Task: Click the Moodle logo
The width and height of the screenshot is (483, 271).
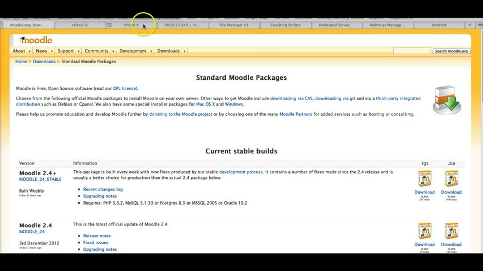Action: pyautogui.click(x=36, y=40)
